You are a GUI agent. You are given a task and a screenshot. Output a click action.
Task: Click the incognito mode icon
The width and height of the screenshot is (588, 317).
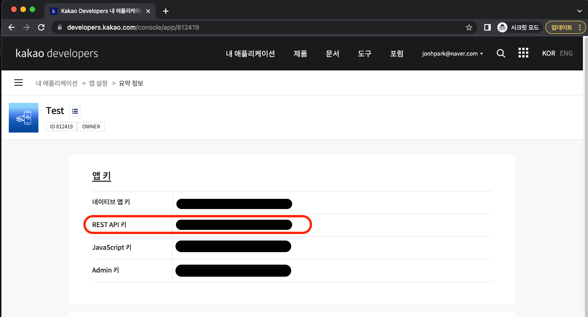click(502, 27)
